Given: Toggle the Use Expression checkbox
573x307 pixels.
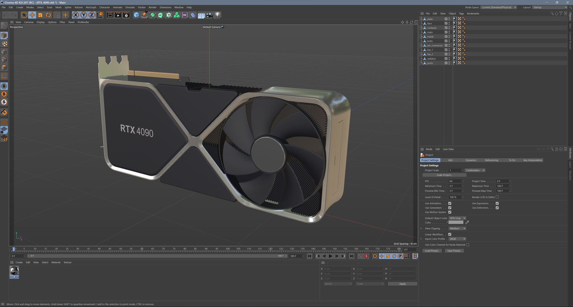Looking at the screenshot, I should [x=497, y=203].
